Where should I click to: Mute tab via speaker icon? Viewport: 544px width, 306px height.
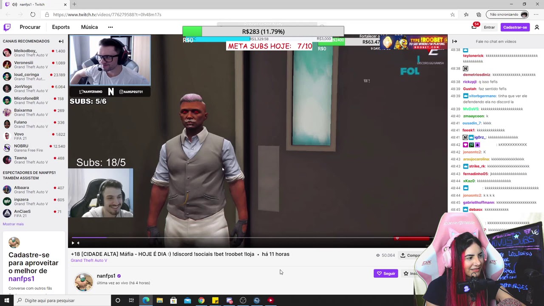point(15,4)
